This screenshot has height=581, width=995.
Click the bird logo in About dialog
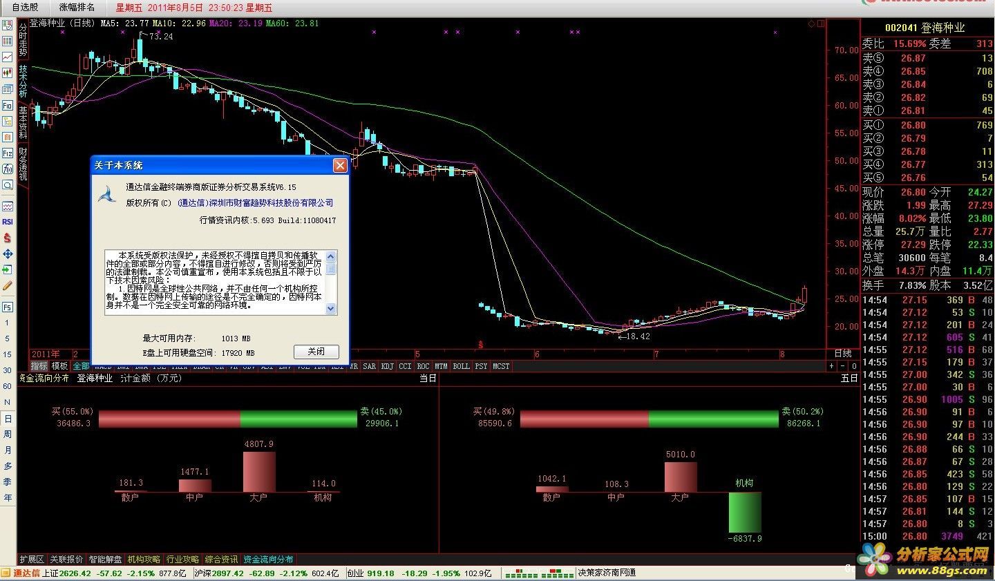point(107,196)
